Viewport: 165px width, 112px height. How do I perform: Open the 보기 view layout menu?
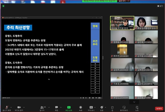[x=160, y=6]
